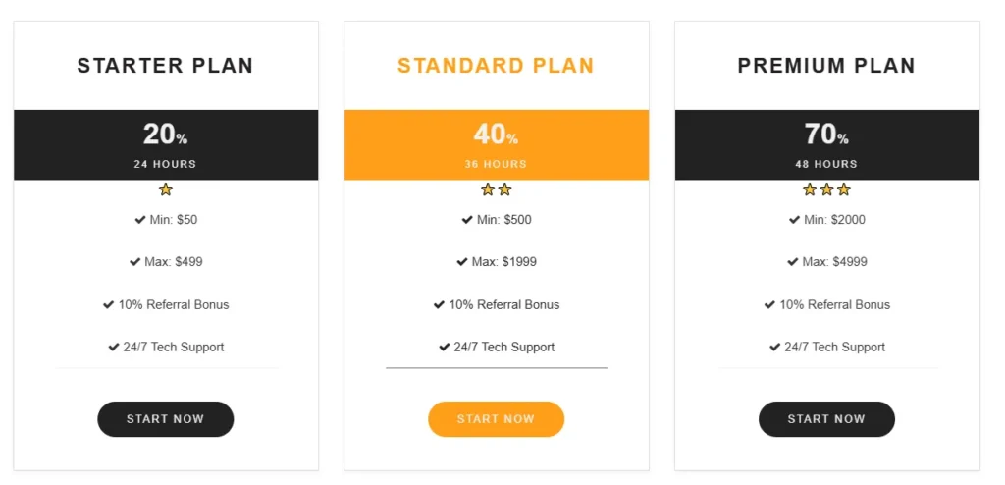Click checkmark next to Premium 10% Referral Bonus
The image size is (1005, 485).
point(770,304)
